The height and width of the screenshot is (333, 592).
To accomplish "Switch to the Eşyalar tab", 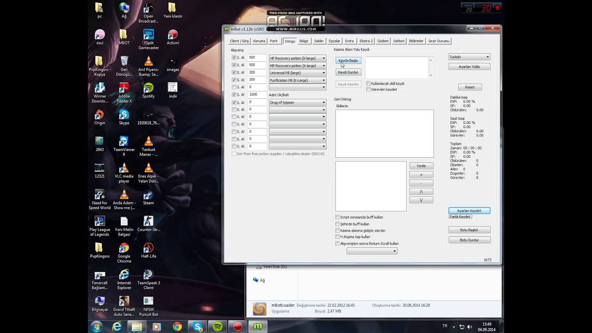I will (334, 41).
